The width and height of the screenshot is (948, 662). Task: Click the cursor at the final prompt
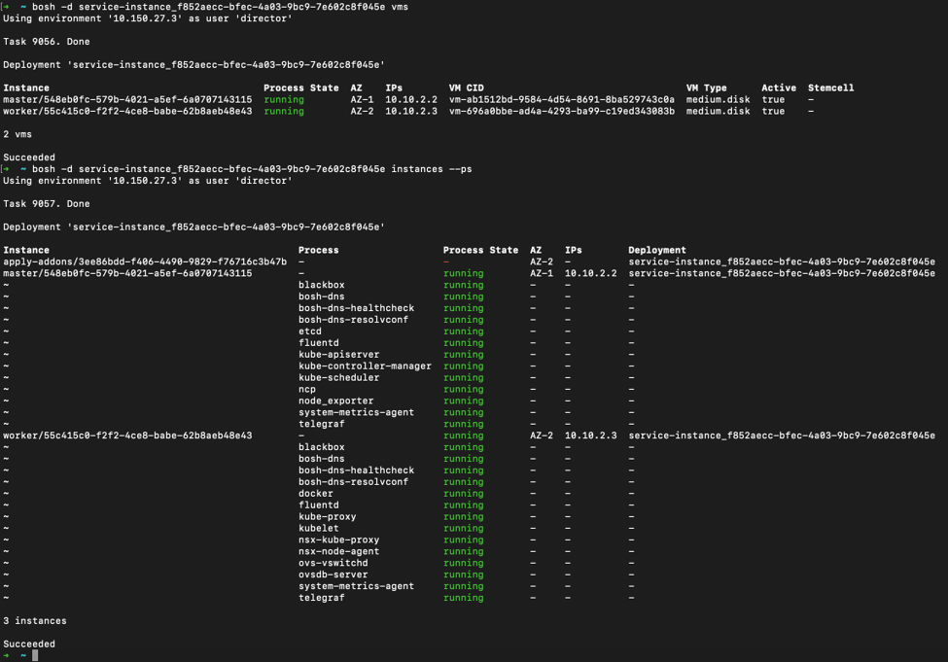click(35, 656)
